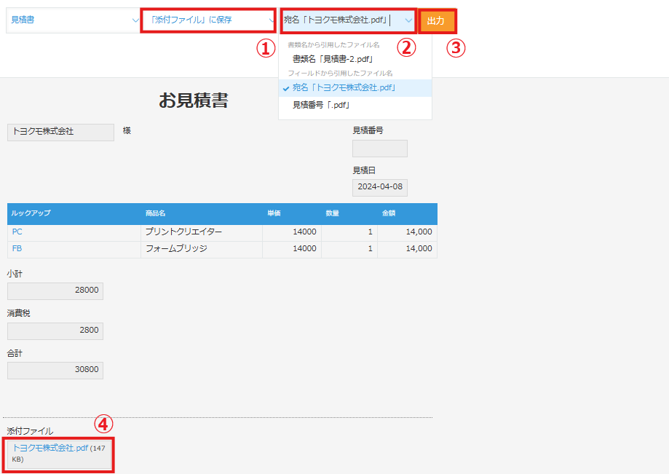Click the トヨクモ株式会社 recipient field
This screenshot has width=669, height=474.
(60, 133)
